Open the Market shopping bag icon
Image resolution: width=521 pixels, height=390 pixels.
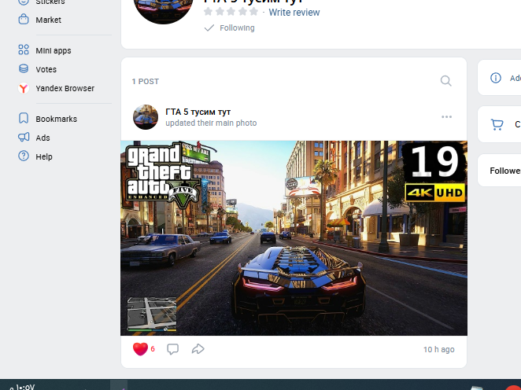click(x=24, y=19)
